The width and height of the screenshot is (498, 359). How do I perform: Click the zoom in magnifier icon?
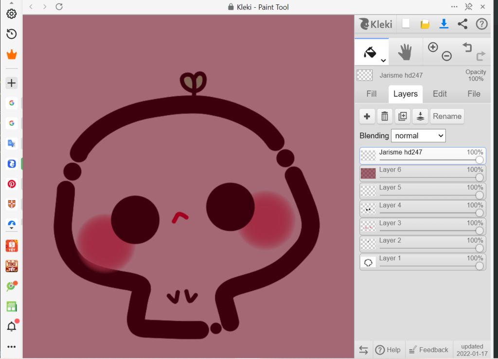pos(433,47)
